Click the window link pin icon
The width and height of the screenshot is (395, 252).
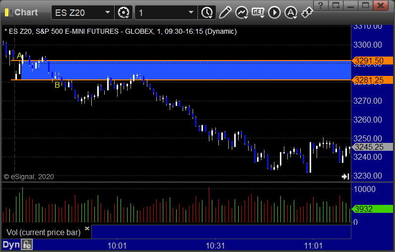[x=307, y=12]
